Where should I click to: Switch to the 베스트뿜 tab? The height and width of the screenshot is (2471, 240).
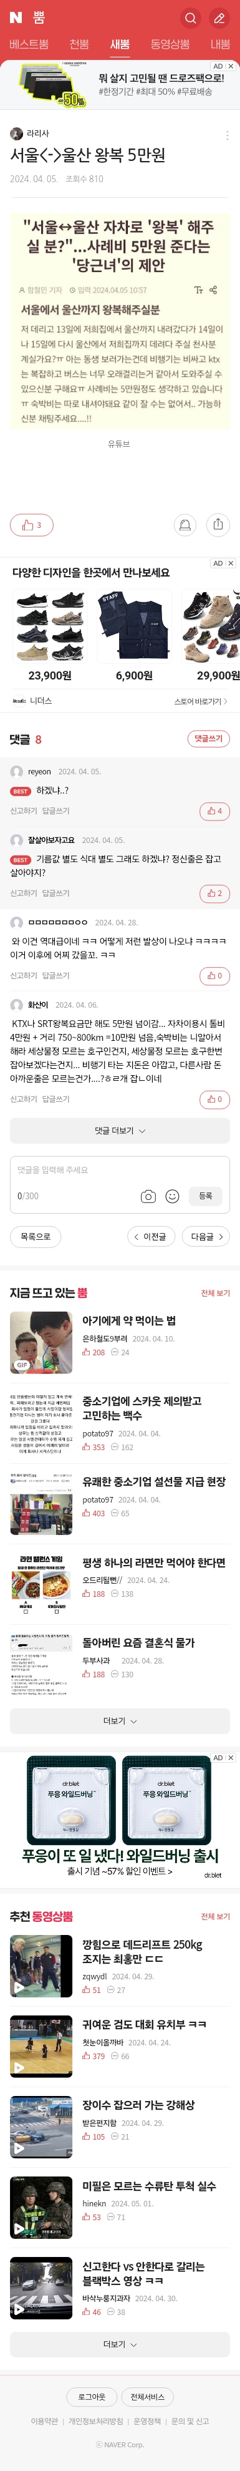pyautogui.click(x=29, y=44)
